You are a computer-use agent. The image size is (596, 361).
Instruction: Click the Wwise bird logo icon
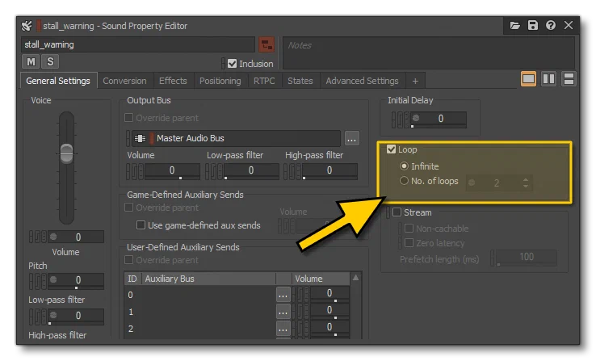pyautogui.click(x=27, y=26)
